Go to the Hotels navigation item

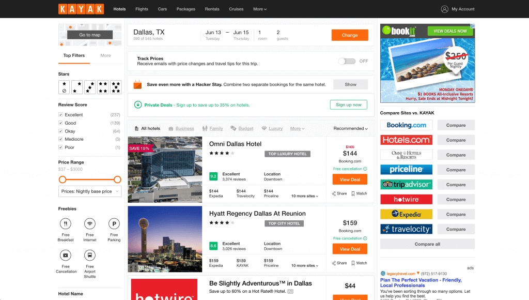click(119, 9)
